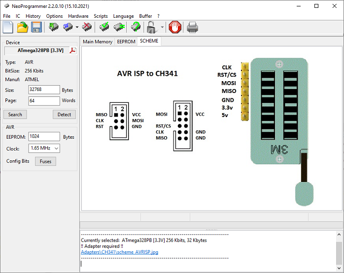Click the EEPROM field showing 1024

tap(44, 136)
